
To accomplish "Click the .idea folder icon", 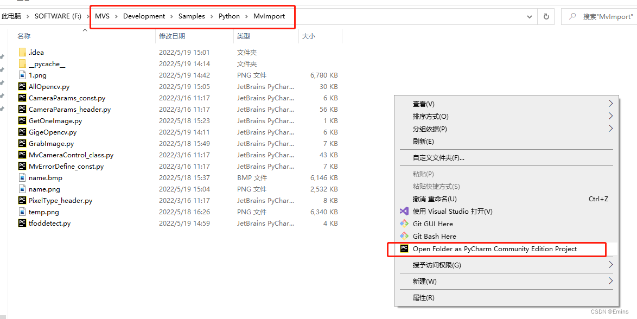I will click(22, 53).
